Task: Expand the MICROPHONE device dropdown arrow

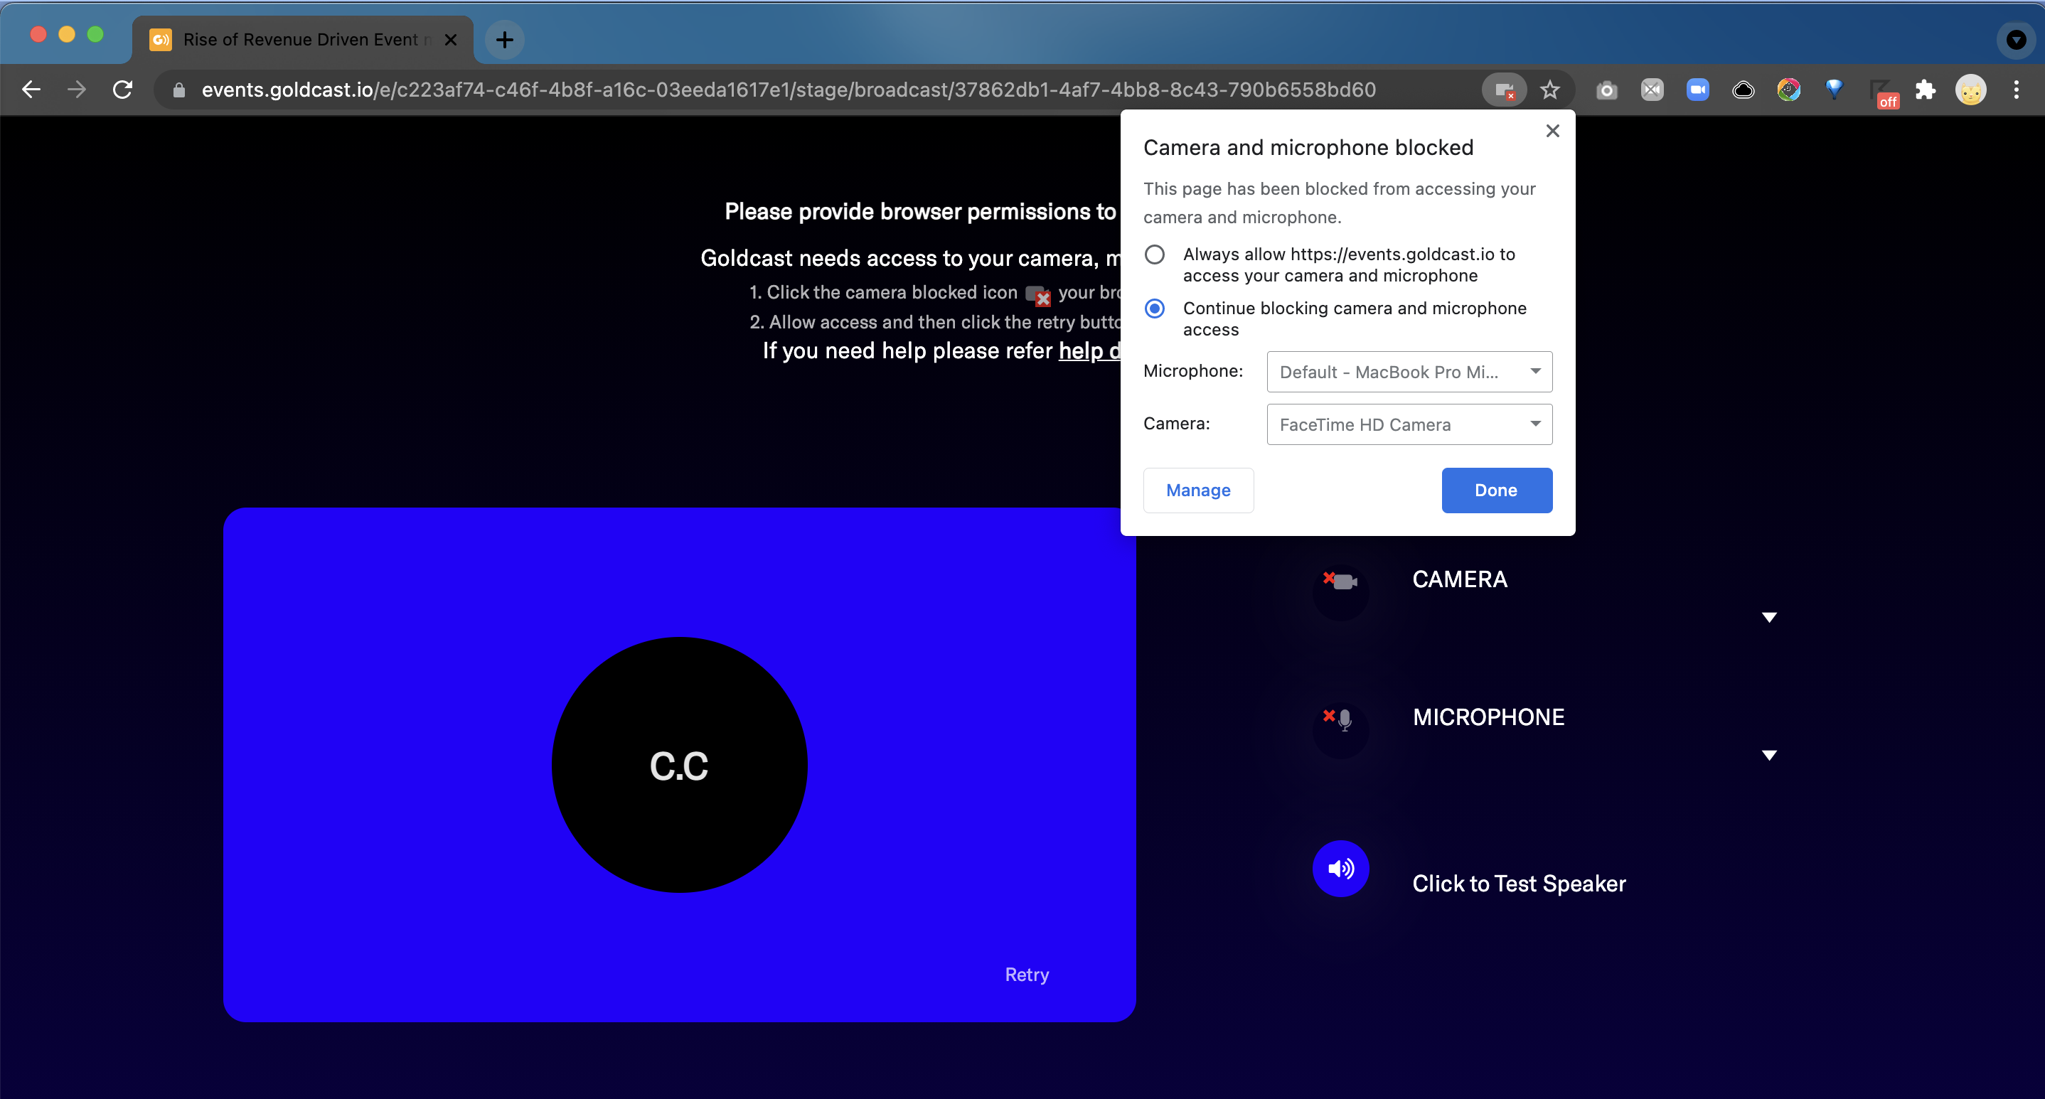Action: [x=1768, y=756]
